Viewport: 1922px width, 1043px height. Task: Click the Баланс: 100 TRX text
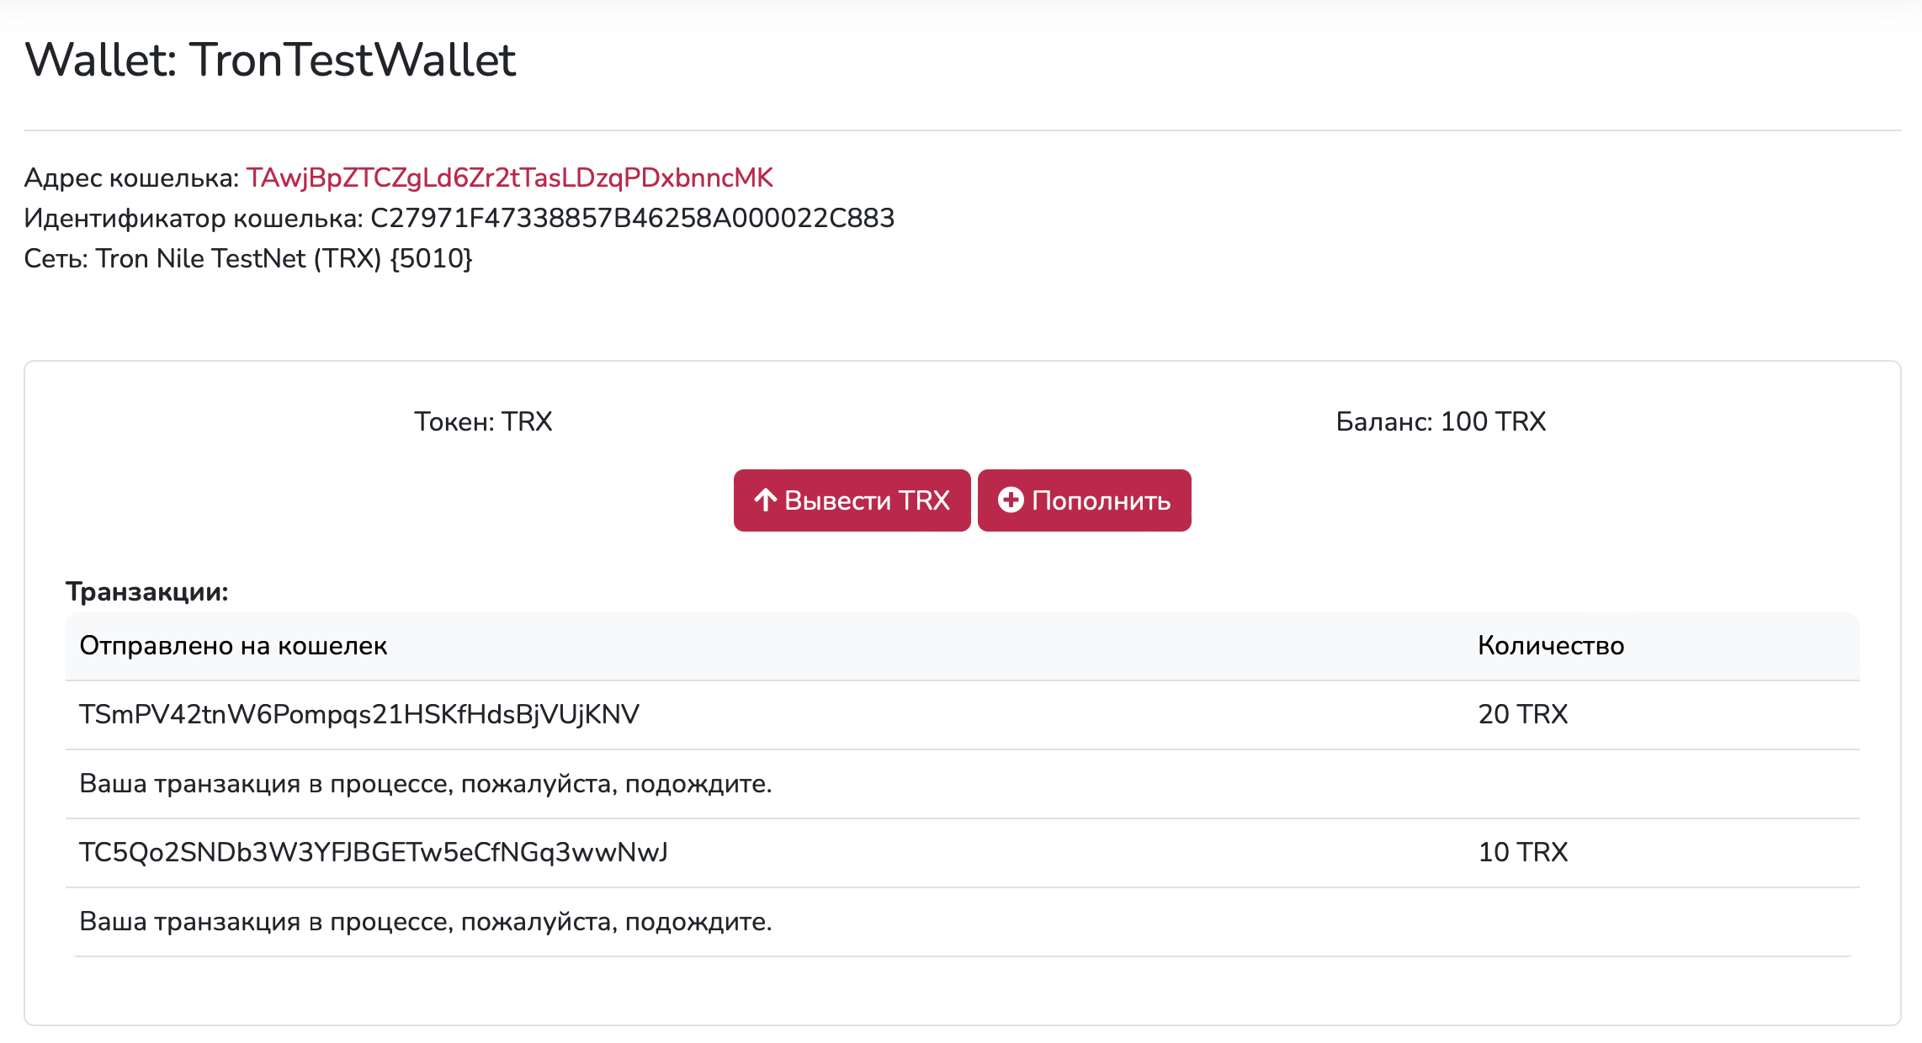[x=1441, y=421]
